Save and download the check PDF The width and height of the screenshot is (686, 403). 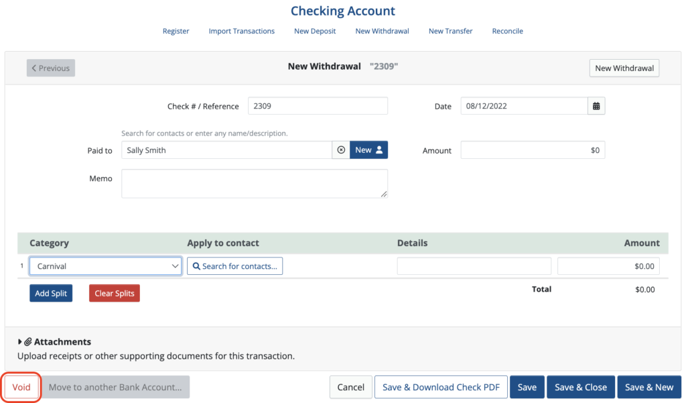[x=440, y=387]
